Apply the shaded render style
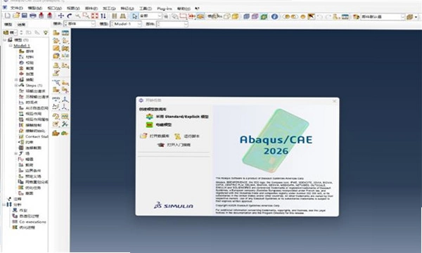Viewport: 422px width, 253px height. [264, 16]
